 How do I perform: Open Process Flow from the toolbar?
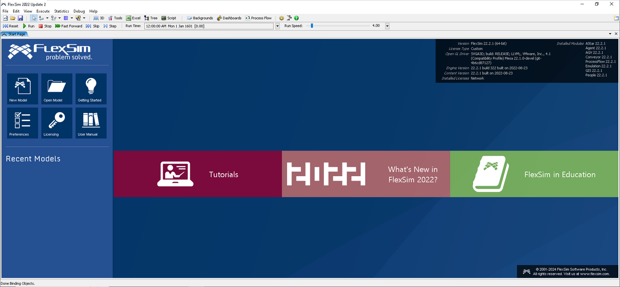pos(258,18)
